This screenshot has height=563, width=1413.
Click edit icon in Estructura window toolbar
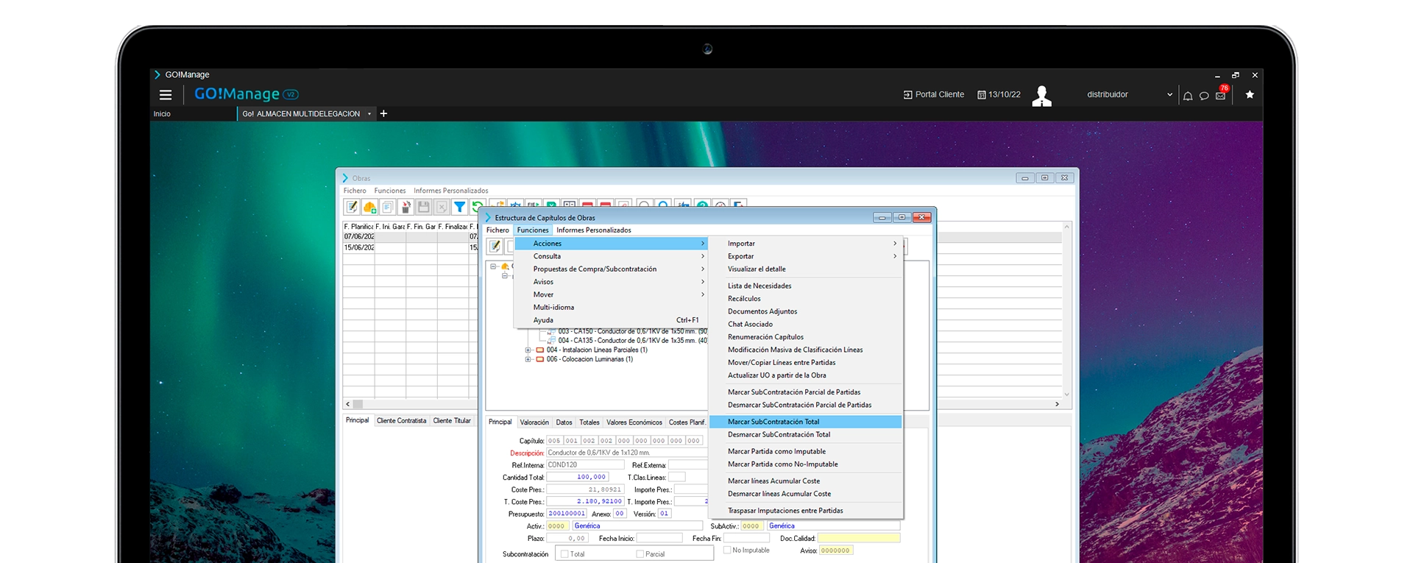coord(495,246)
